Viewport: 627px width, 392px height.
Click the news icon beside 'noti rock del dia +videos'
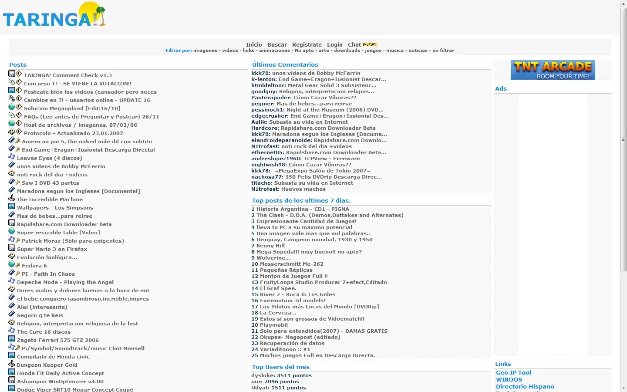pyautogui.click(x=12, y=173)
